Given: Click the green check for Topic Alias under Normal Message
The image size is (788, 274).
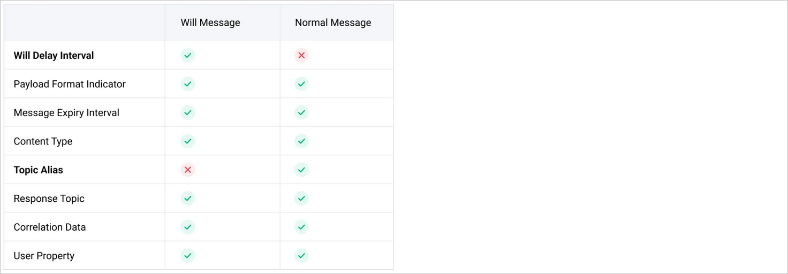Looking at the screenshot, I should pos(301,170).
